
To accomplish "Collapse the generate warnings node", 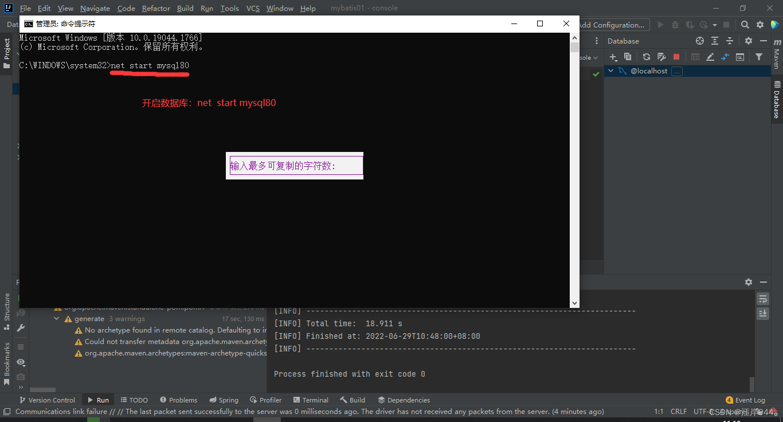I will click(x=56, y=318).
